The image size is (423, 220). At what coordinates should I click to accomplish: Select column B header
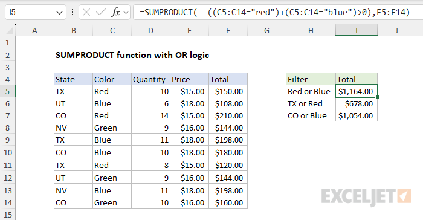73,30
